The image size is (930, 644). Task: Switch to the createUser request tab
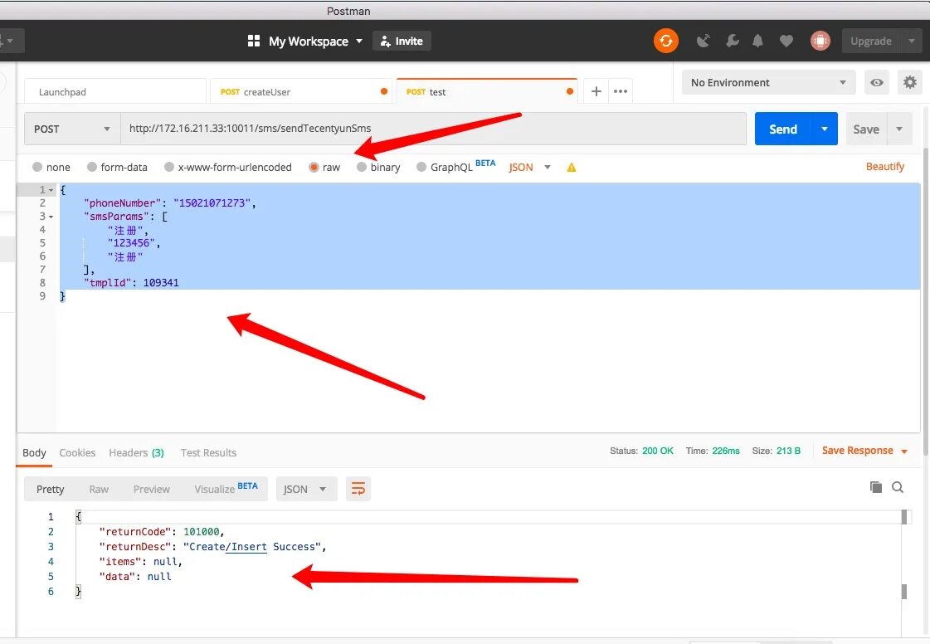tap(300, 91)
